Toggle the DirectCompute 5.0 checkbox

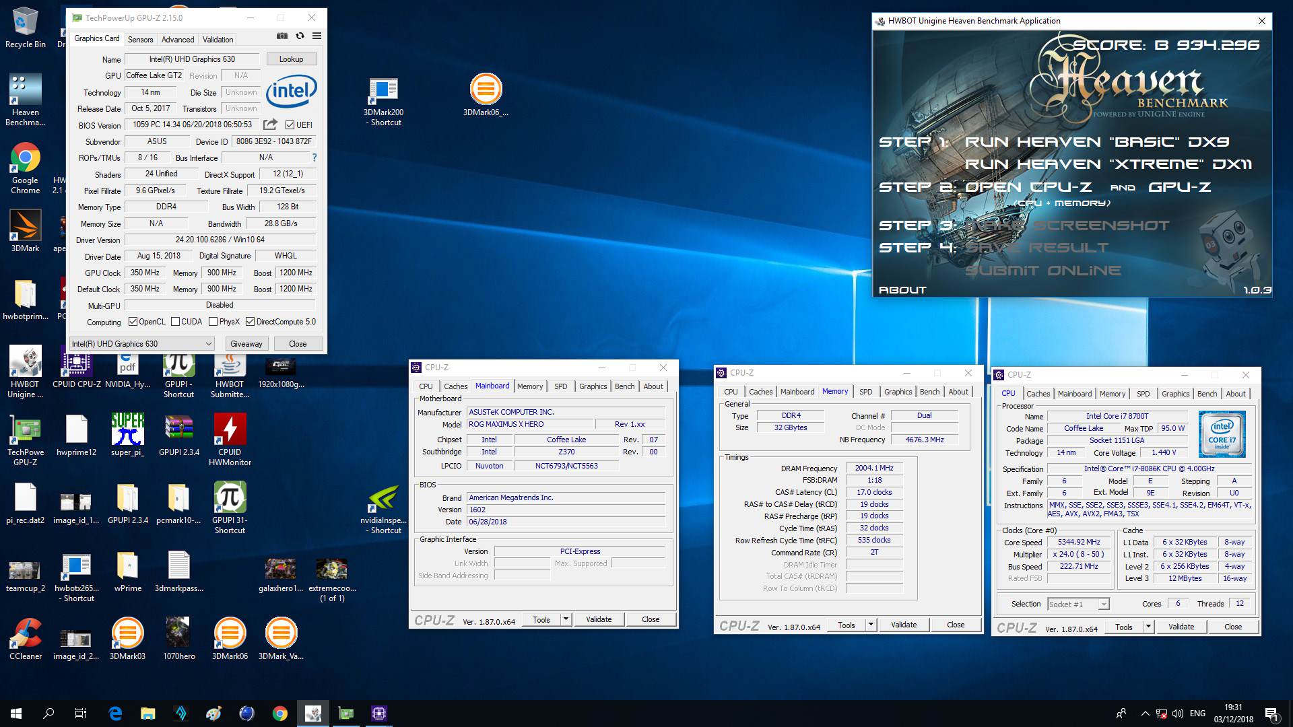point(250,322)
